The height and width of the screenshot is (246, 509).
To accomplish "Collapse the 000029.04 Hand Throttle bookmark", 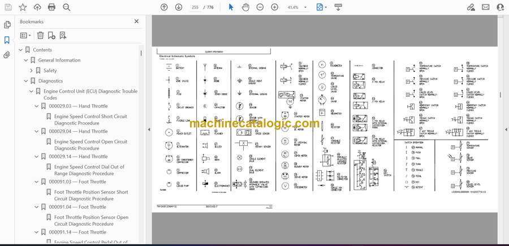I will (36, 131).
